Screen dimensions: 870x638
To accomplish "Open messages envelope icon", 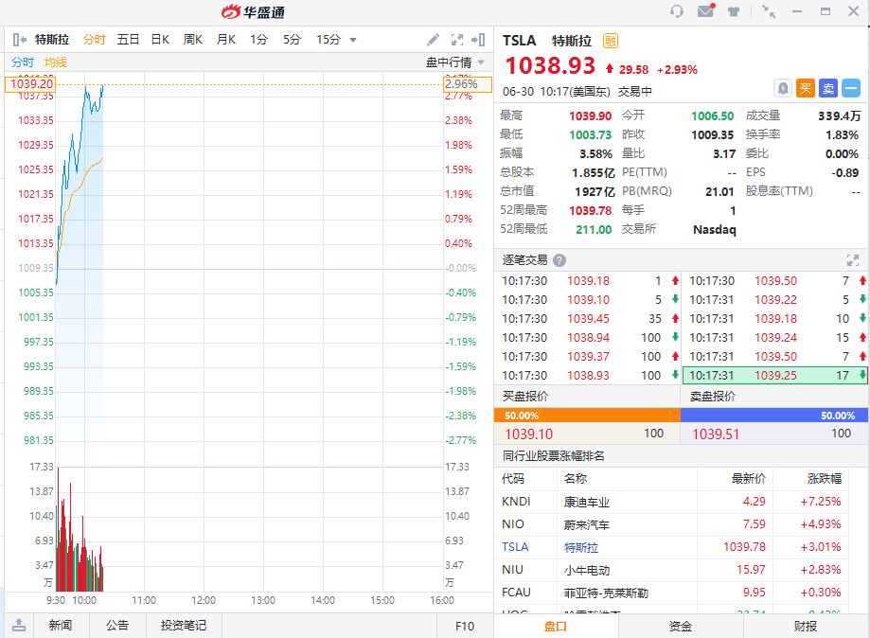I will 706,10.
